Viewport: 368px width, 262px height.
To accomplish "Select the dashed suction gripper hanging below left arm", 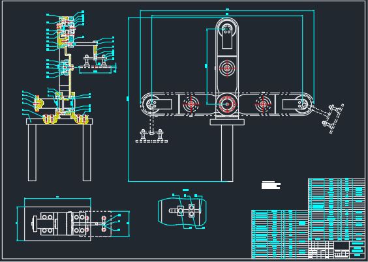I will tap(151, 136).
